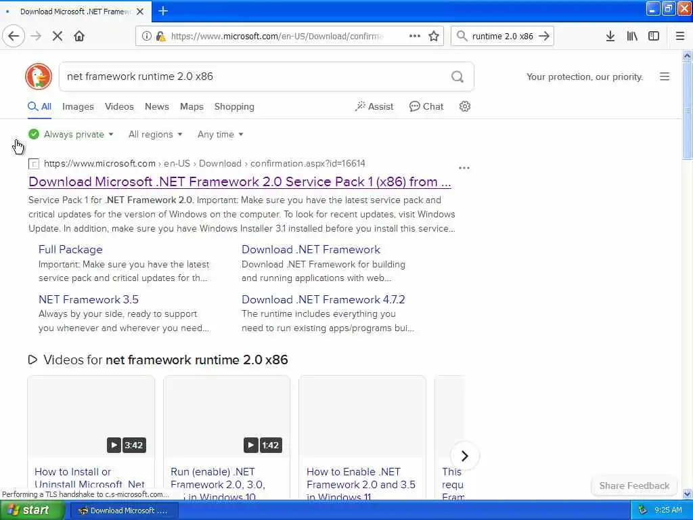The image size is (693, 520).
Task: Play the 1:42 video thumbnail
Action: 227,416
